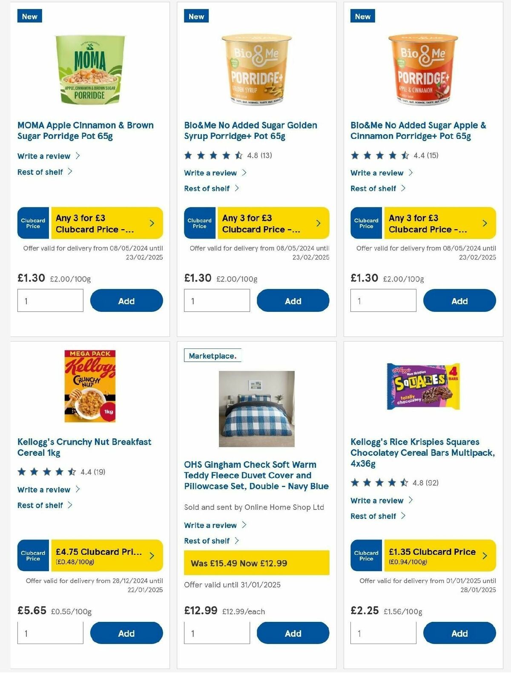Click the Clubcard Price badge on Rice Krispies Squares

366,556
